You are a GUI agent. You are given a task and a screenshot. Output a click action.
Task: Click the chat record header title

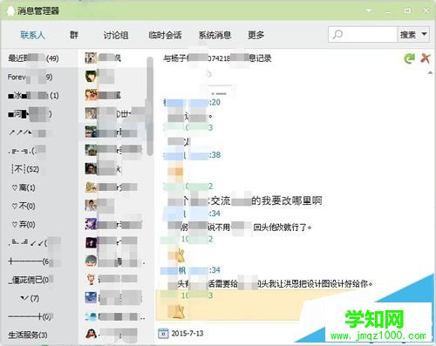pyautogui.click(x=217, y=58)
